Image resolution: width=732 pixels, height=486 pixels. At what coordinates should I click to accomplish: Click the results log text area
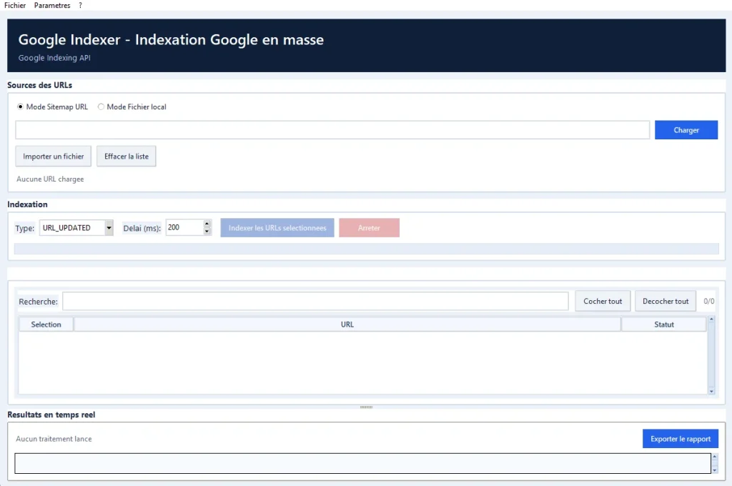(x=362, y=464)
